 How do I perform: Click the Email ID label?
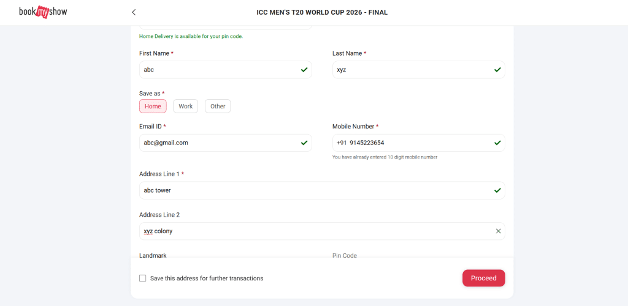(153, 126)
